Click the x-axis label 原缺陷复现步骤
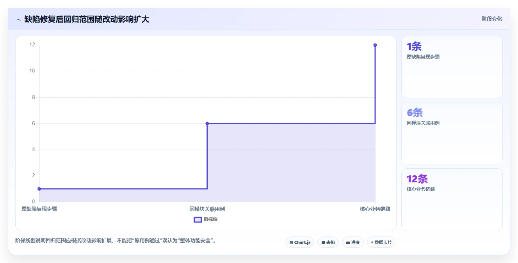Image resolution: width=518 pixels, height=263 pixels. tap(39, 209)
